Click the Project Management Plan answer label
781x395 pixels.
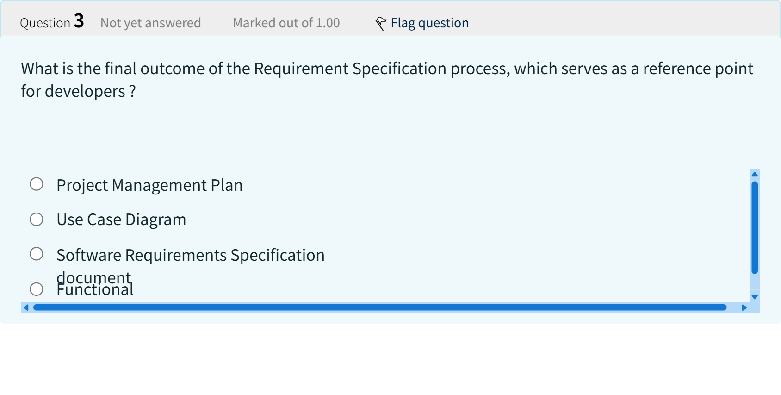click(x=149, y=185)
